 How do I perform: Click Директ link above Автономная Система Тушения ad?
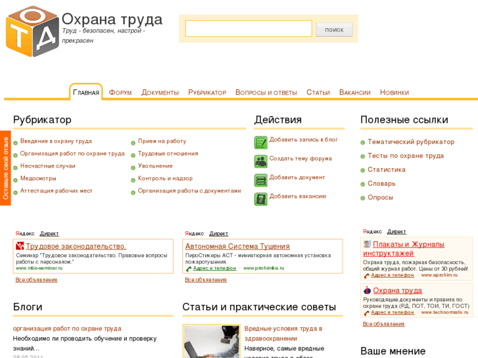point(218,233)
